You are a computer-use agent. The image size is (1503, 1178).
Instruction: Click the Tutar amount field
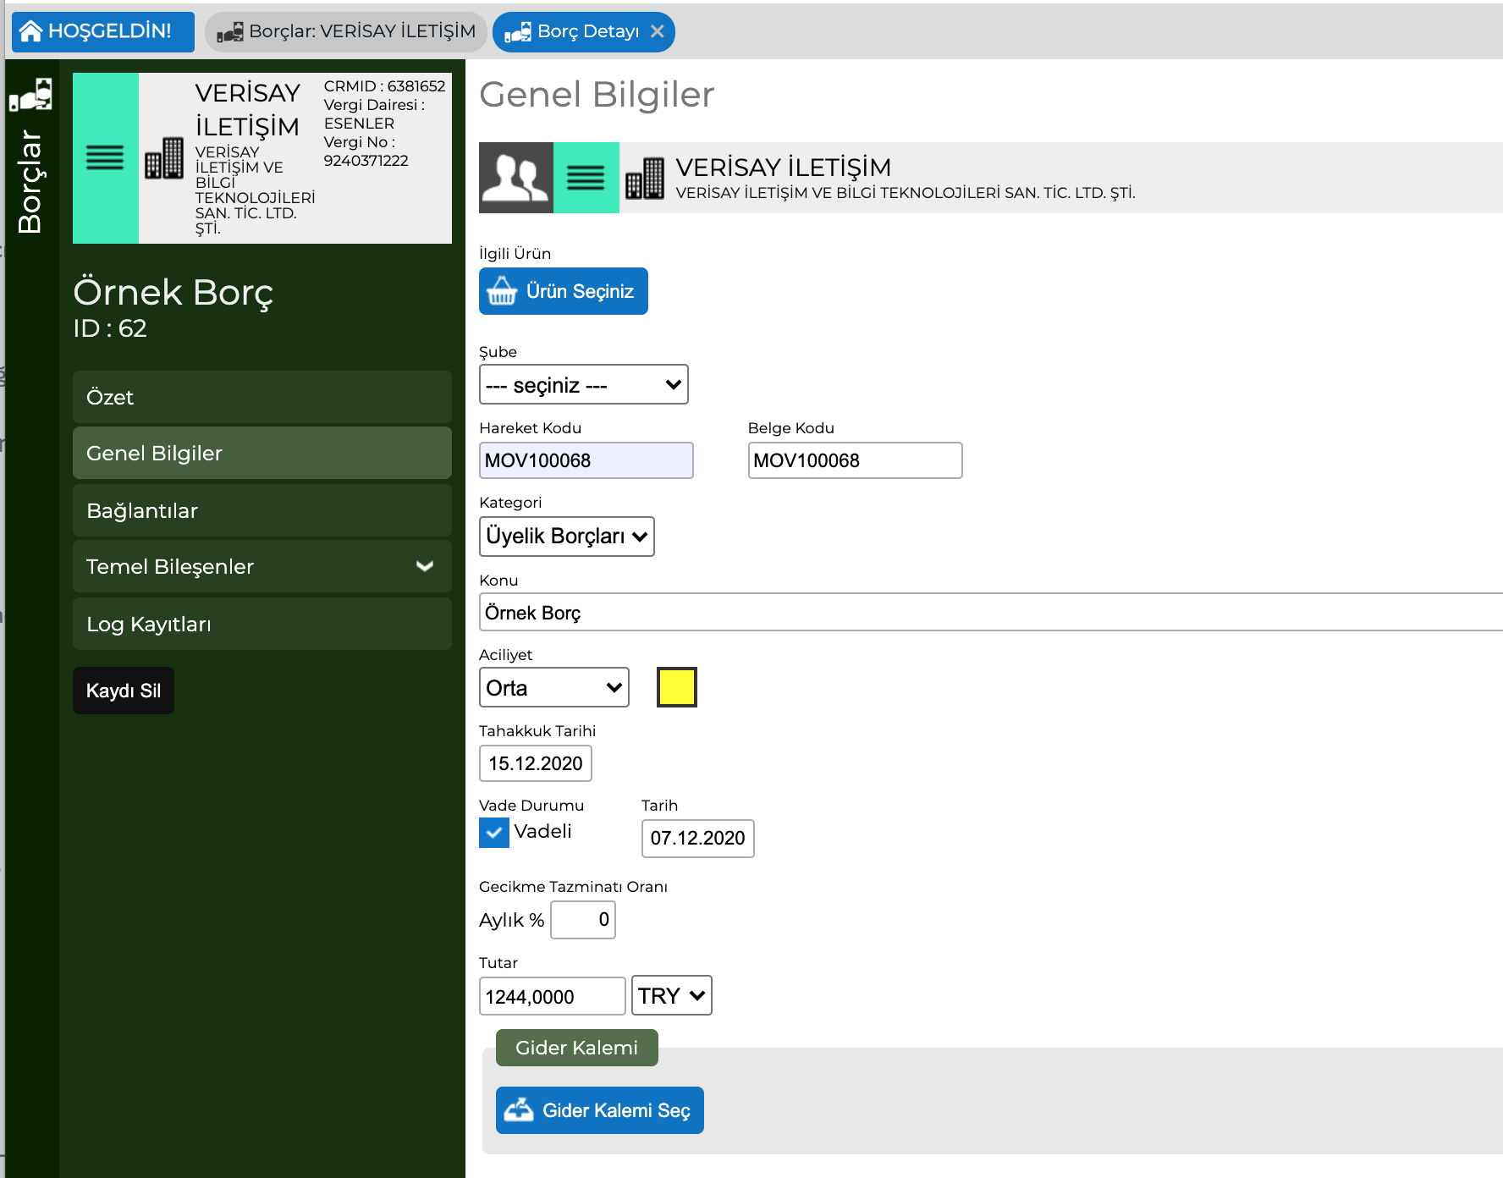[553, 996]
